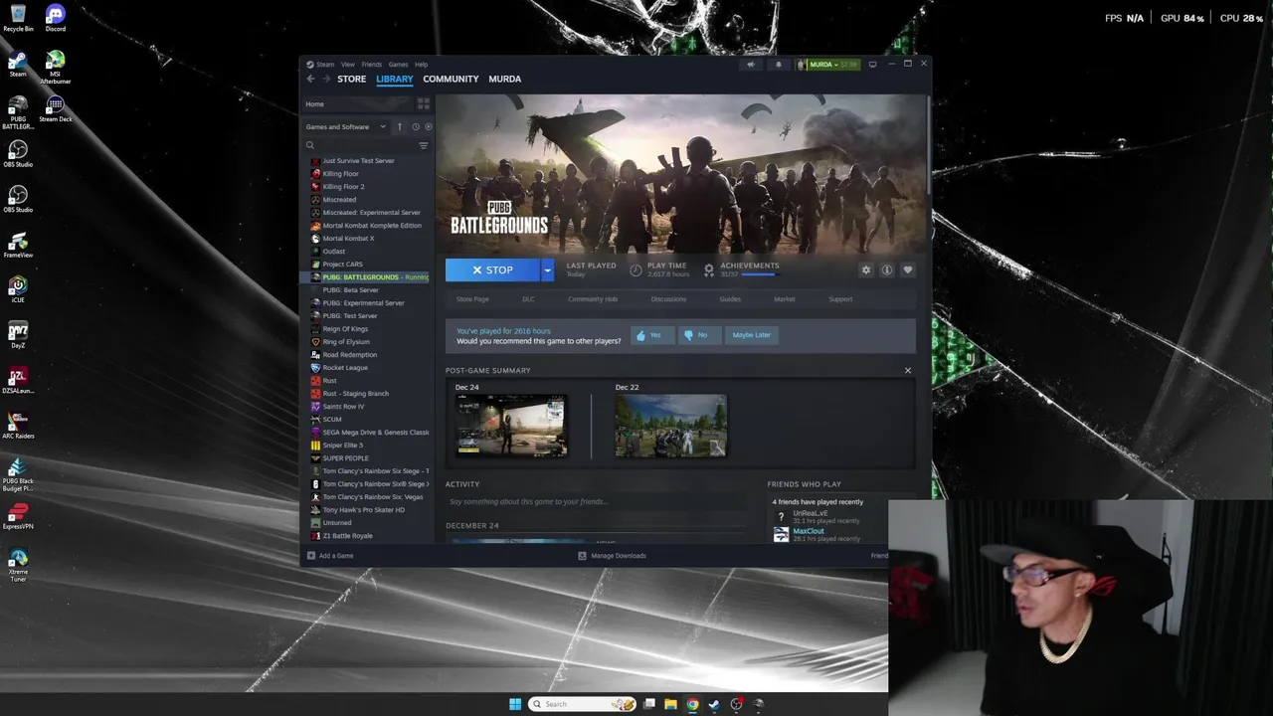This screenshot has width=1273, height=716.
Task: Open the game info icon
Action: coord(887,269)
